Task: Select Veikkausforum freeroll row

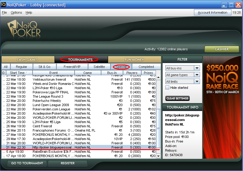Action: 79,79
